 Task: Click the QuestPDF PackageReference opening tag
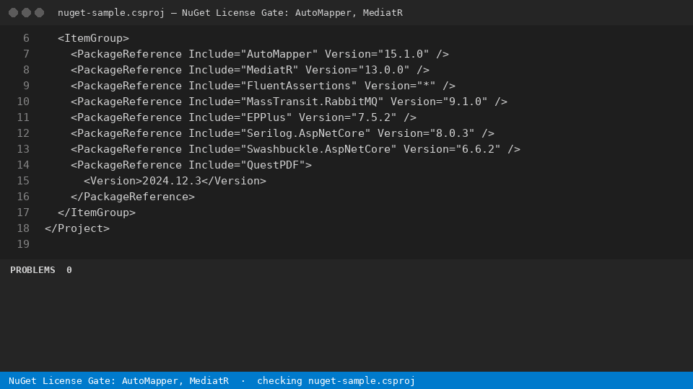(191, 166)
